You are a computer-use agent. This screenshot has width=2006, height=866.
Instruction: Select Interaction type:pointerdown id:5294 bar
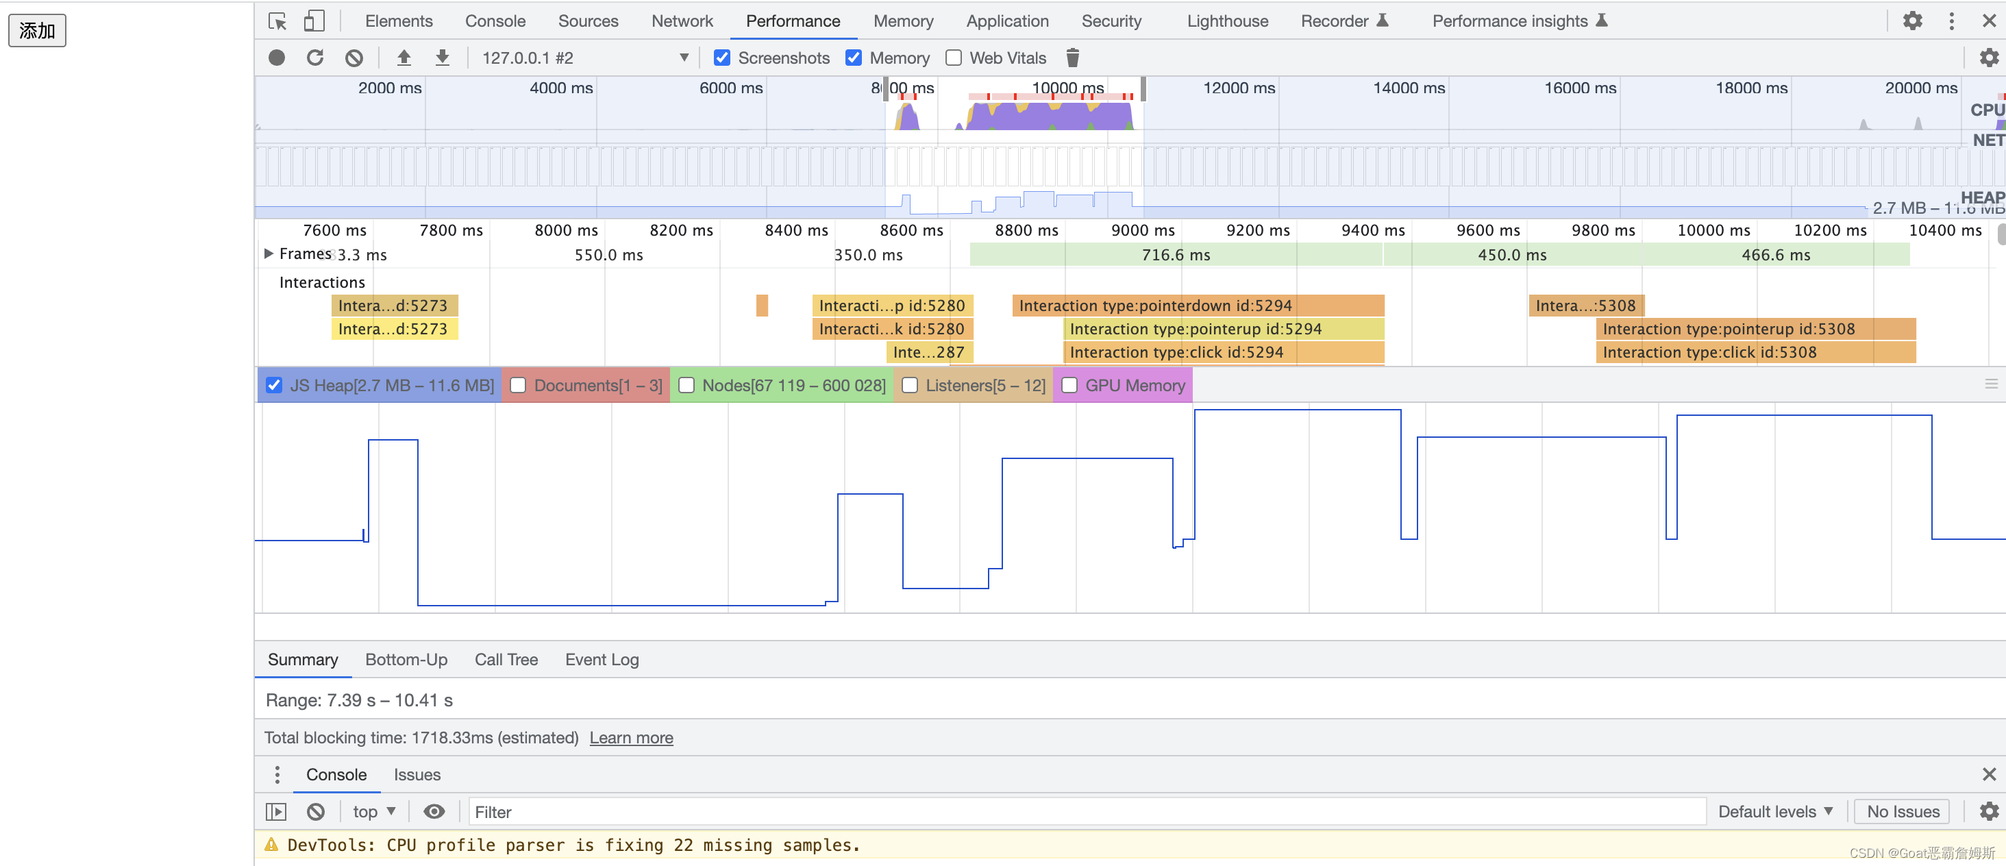pyautogui.click(x=1198, y=306)
